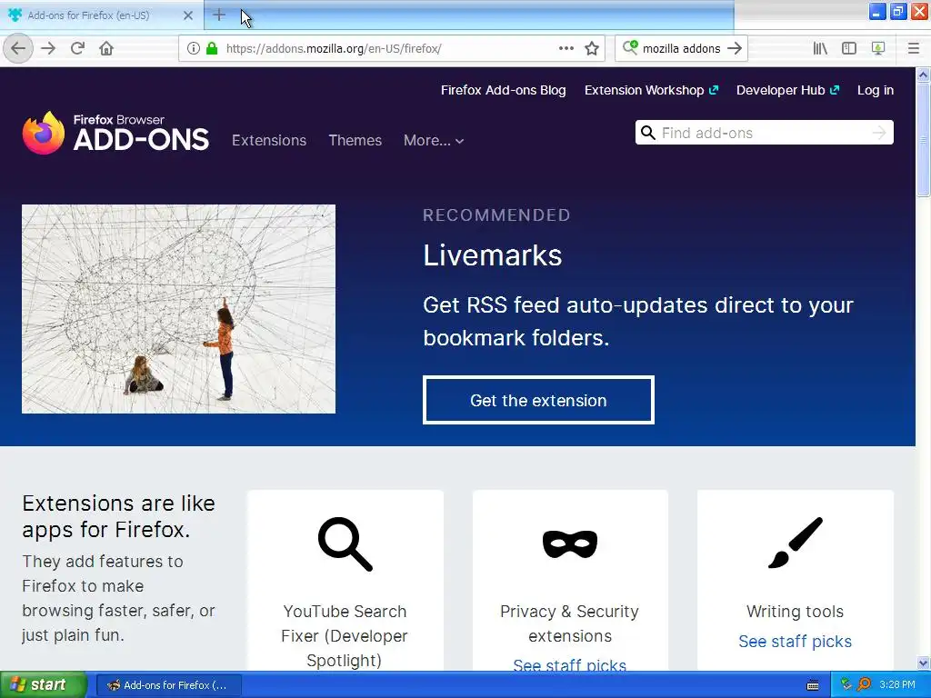The height and width of the screenshot is (698, 931).
Task: Click Get the extension button
Action: click(x=538, y=400)
